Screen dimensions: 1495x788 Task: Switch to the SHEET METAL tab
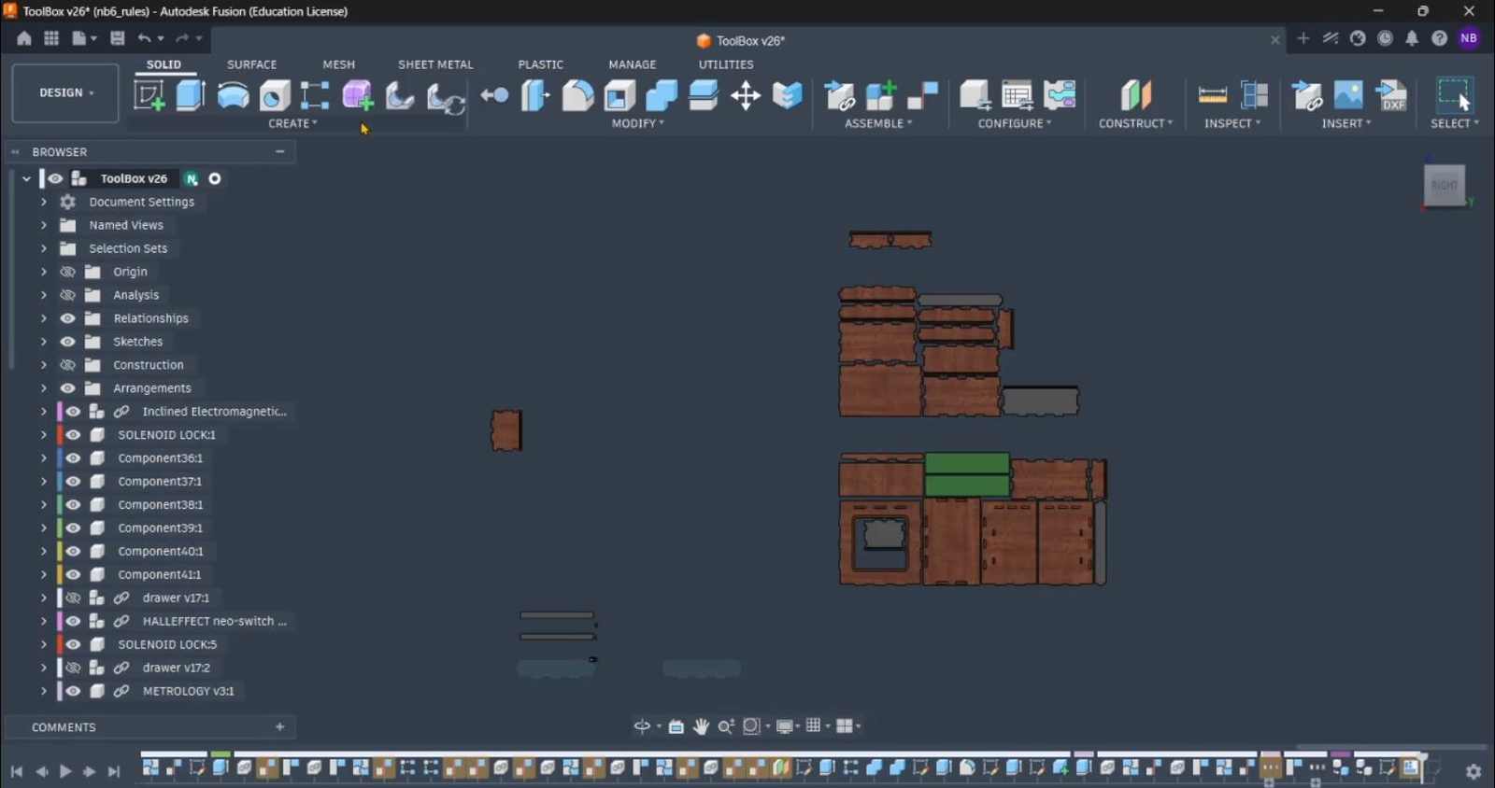pyautogui.click(x=435, y=64)
